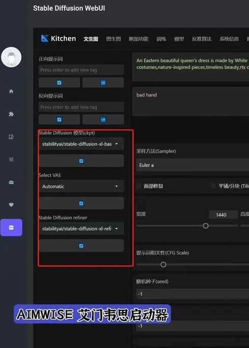Open the Stable Diffusion 模型(ckpt) dropdown
Viewport: 249px width, 348px height.
81,144
